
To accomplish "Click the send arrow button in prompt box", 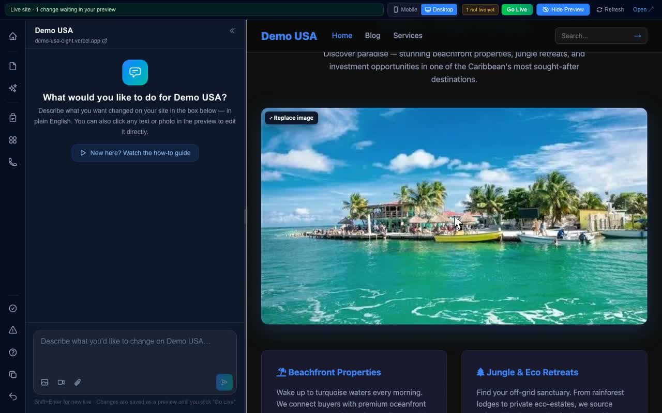I will point(224,383).
